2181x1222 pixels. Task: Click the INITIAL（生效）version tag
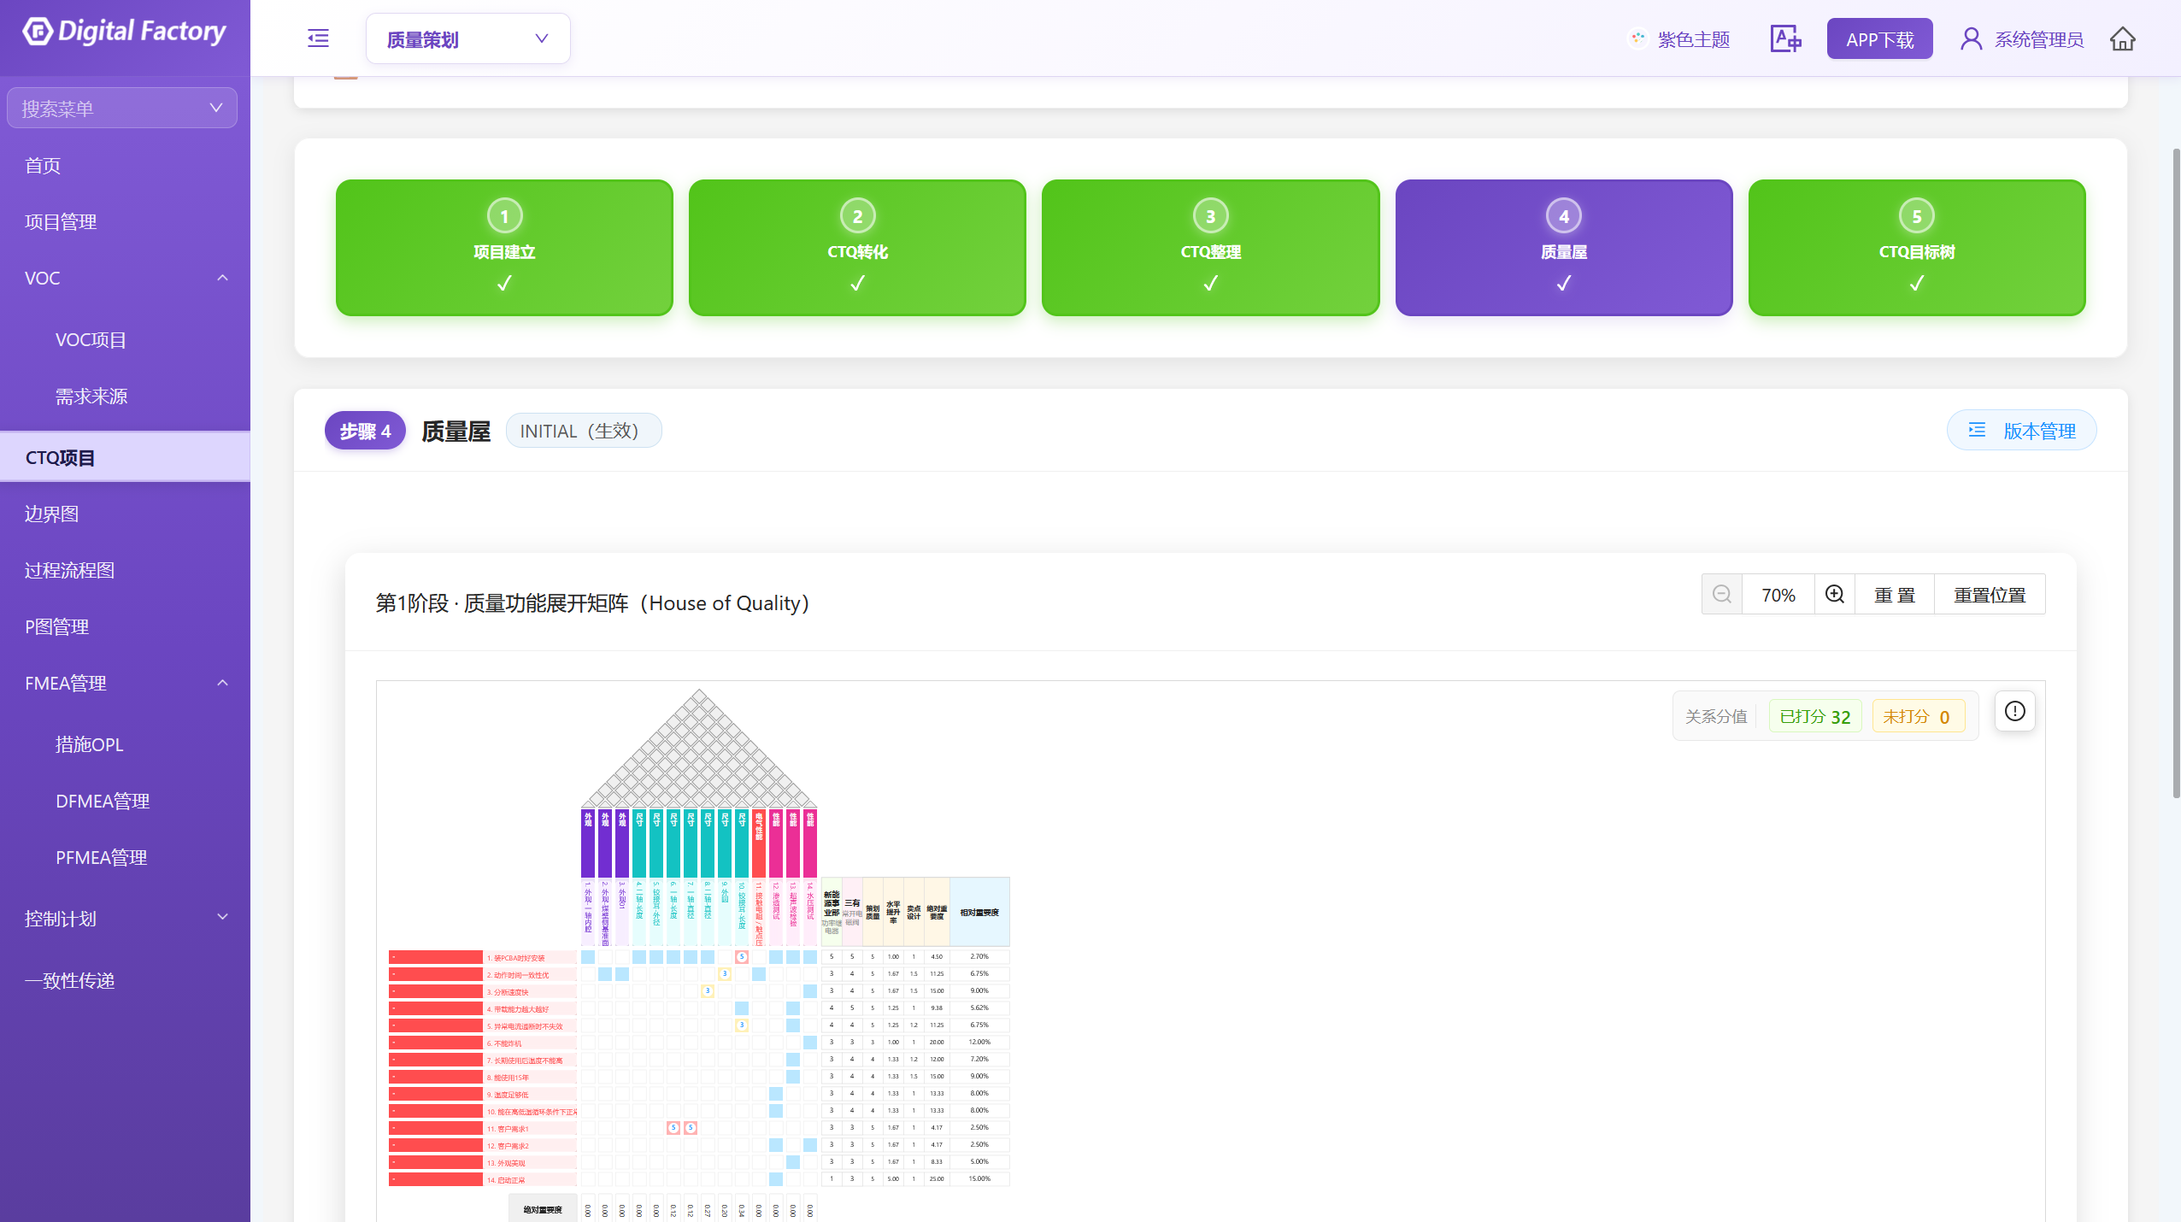tap(583, 431)
